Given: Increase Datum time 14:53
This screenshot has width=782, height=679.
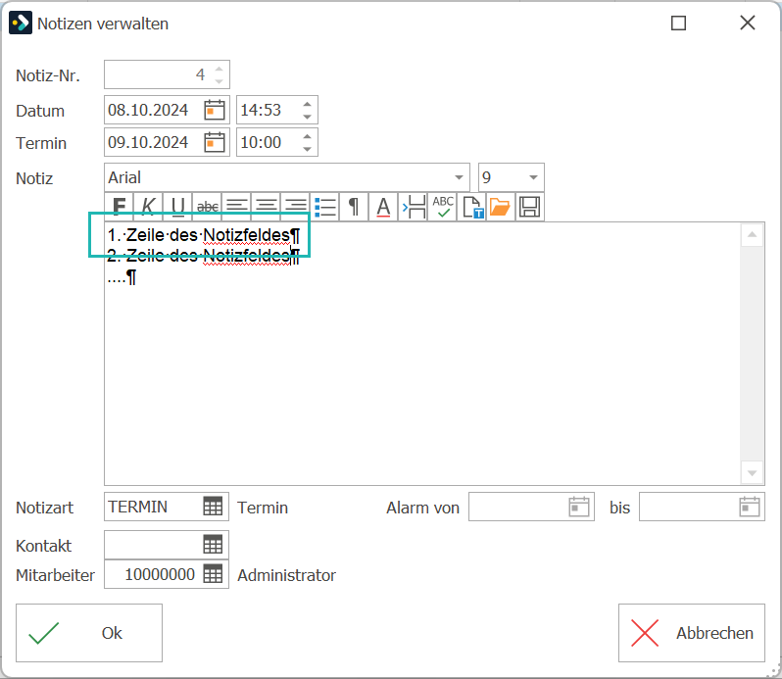Looking at the screenshot, I should pos(308,104).
